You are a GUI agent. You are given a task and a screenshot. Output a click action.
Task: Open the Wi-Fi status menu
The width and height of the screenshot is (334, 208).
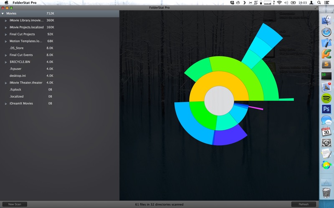coord(279,2)
